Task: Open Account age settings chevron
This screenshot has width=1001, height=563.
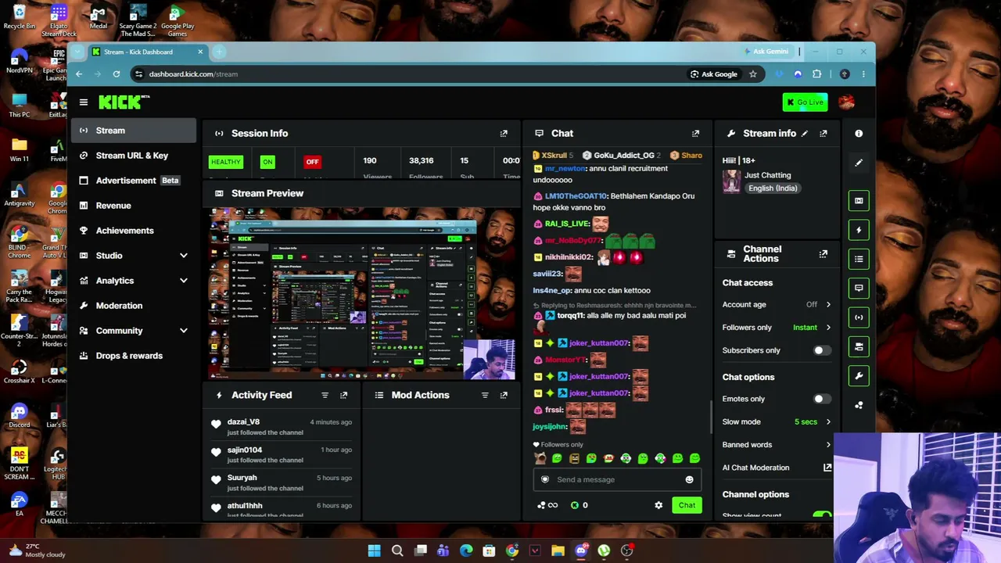Action: pos(828,305)
